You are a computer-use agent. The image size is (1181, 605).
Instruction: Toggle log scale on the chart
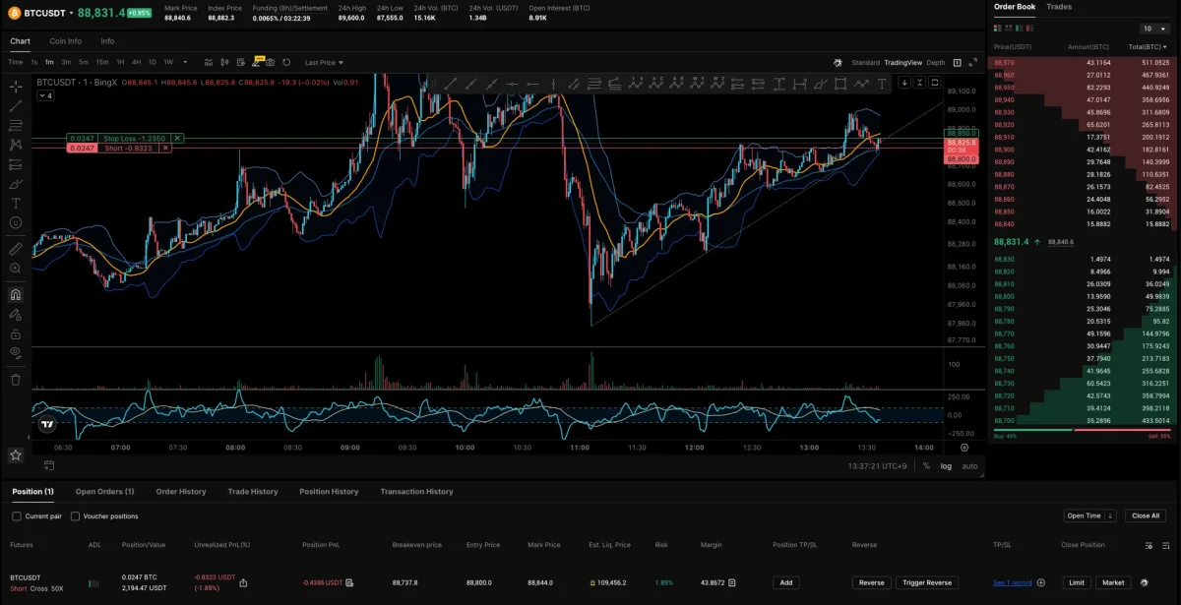click(946, 466)
